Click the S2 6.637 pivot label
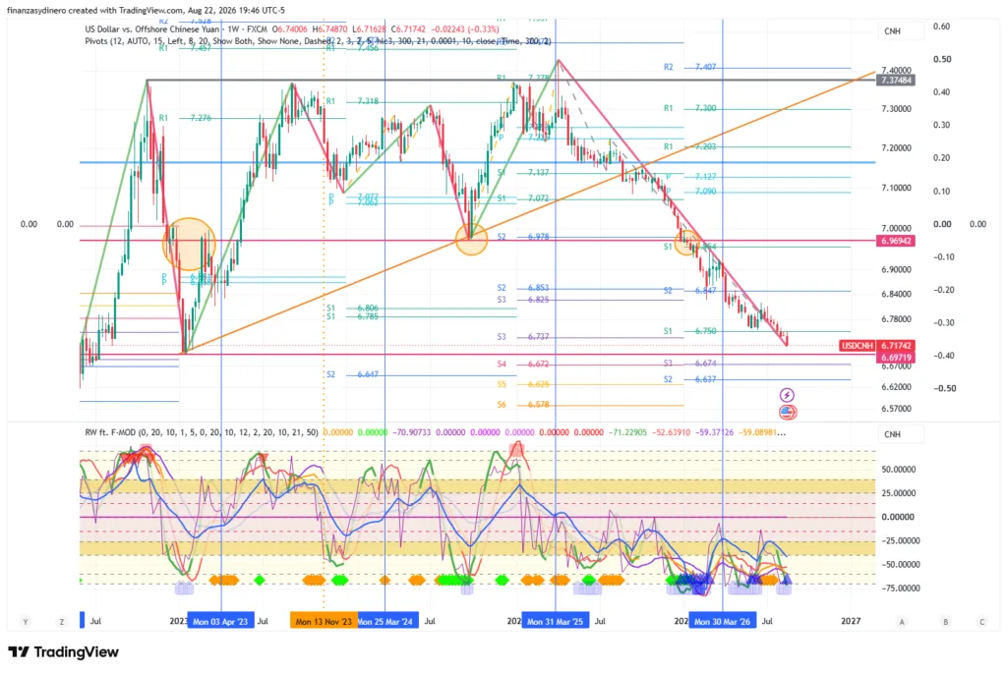Viewport: 1007px width, 673px height. coord(690,379)
